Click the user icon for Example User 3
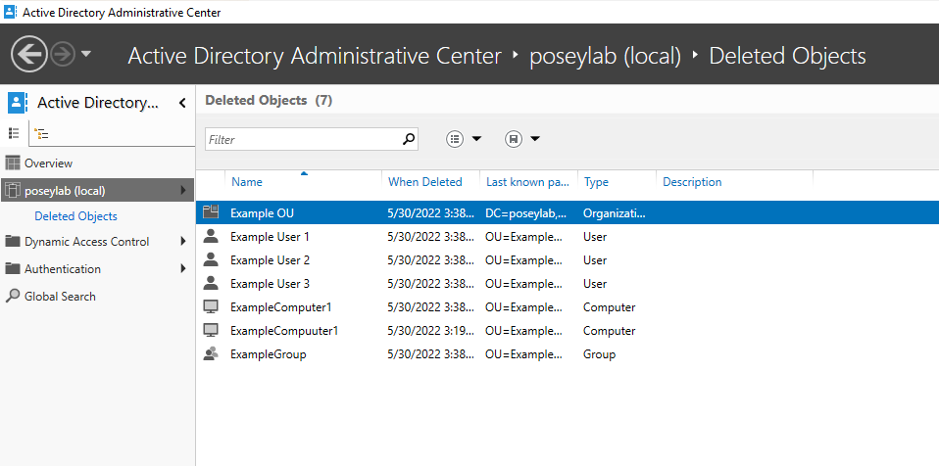Image resolution: width=939 pixels, height=466 pixels. pyautogui.click(x=211, y=283)
